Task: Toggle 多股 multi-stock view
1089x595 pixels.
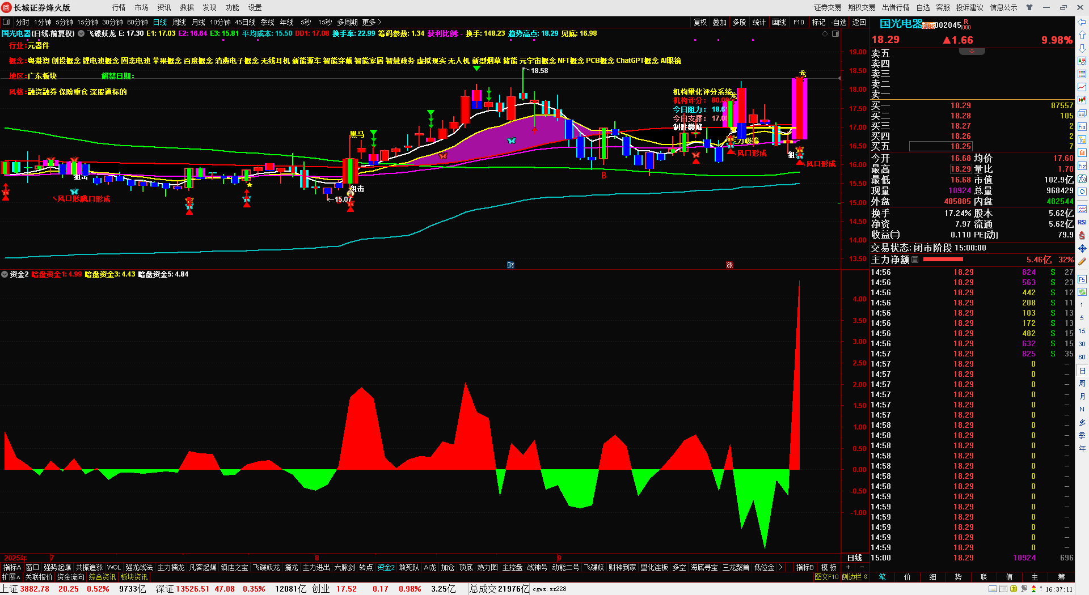Action: pyautogui.click(x=739, y=22)
